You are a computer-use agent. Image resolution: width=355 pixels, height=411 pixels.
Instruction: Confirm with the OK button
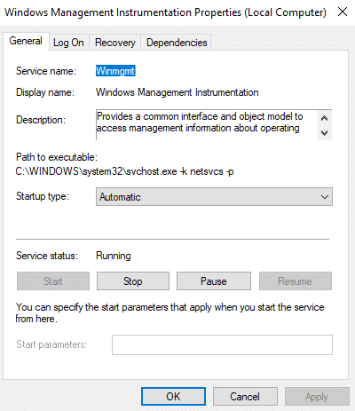(x=173, y=396)
